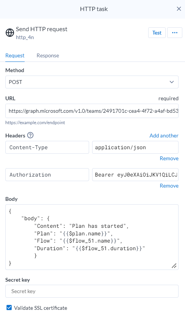Toggle Validate SSL certificate checkbox
This screenshot has height=317, width=185.
pos(9,308)
